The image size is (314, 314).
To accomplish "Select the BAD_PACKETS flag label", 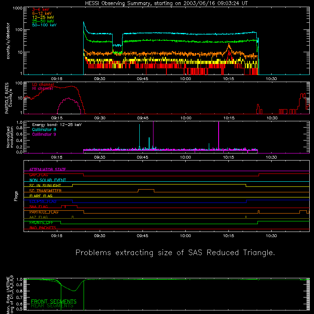I will coord(43,228).
